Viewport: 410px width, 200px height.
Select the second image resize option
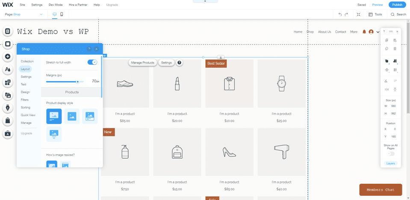tap(65, 164)
